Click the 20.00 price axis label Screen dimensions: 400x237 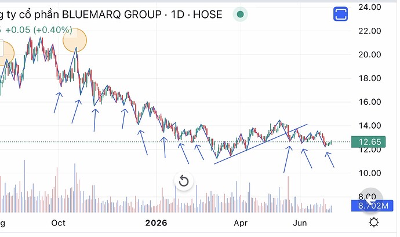pyautogui.click(x=370, y=54)
